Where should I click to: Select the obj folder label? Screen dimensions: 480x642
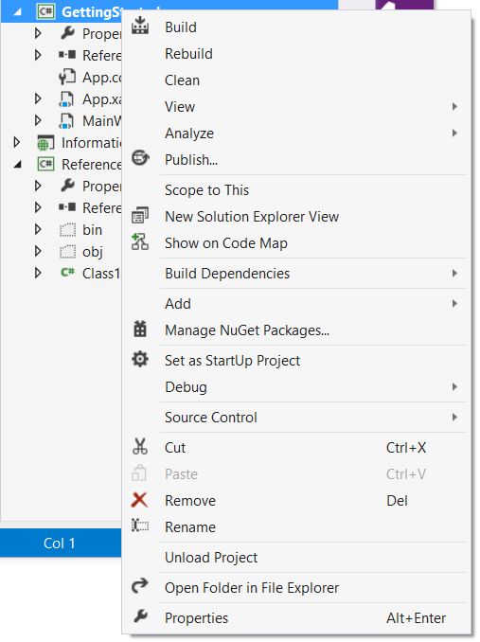pos(93,252)
